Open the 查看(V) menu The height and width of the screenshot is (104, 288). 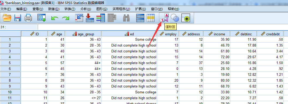[38, 9]
